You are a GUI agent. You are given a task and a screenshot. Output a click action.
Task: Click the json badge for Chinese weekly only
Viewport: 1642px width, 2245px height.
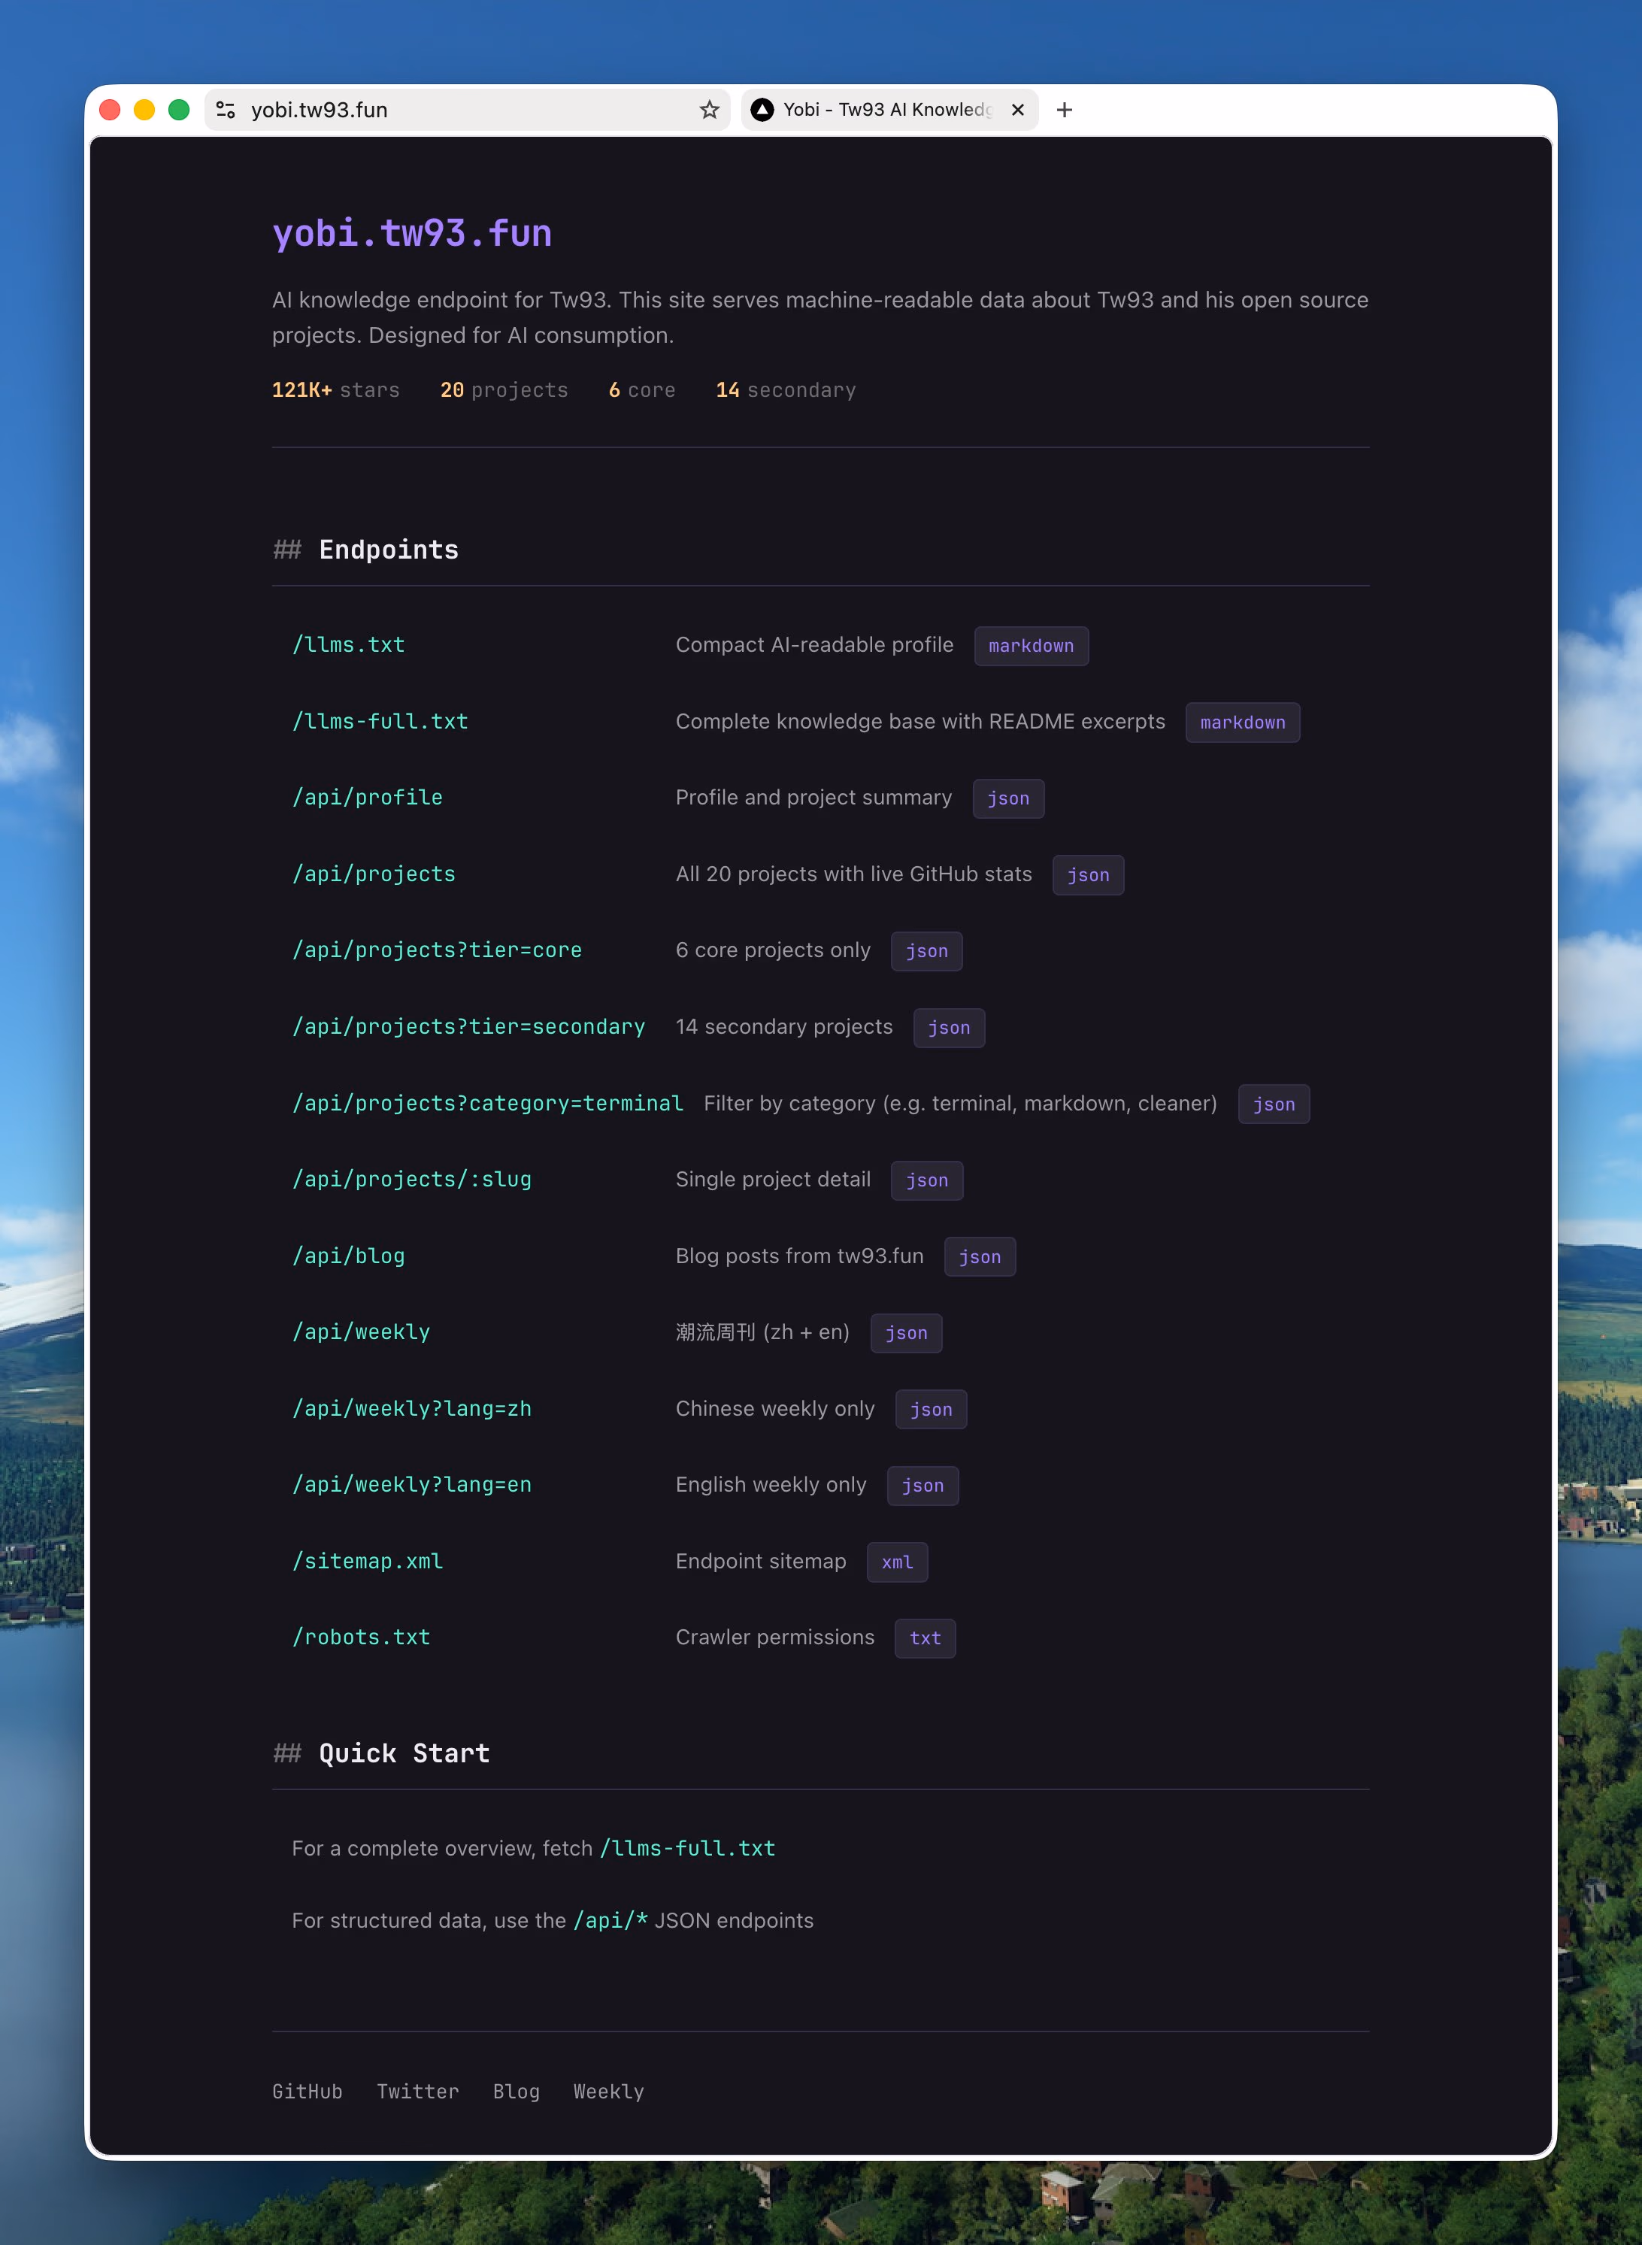click(932, 1409)
